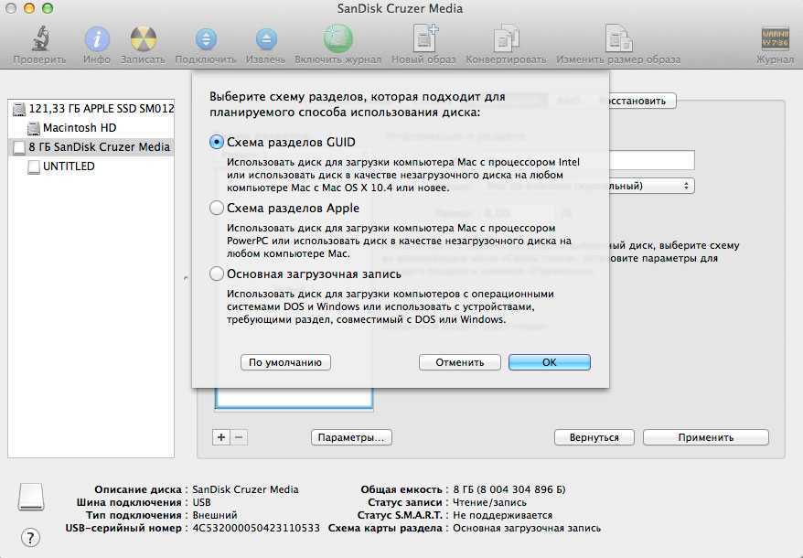Image resolution: width=803 pixels, height=558 pixels.
Task: Select 8 ГБ SanDisk Cruzer Media in the sidebar
Action: coord(92,147)
